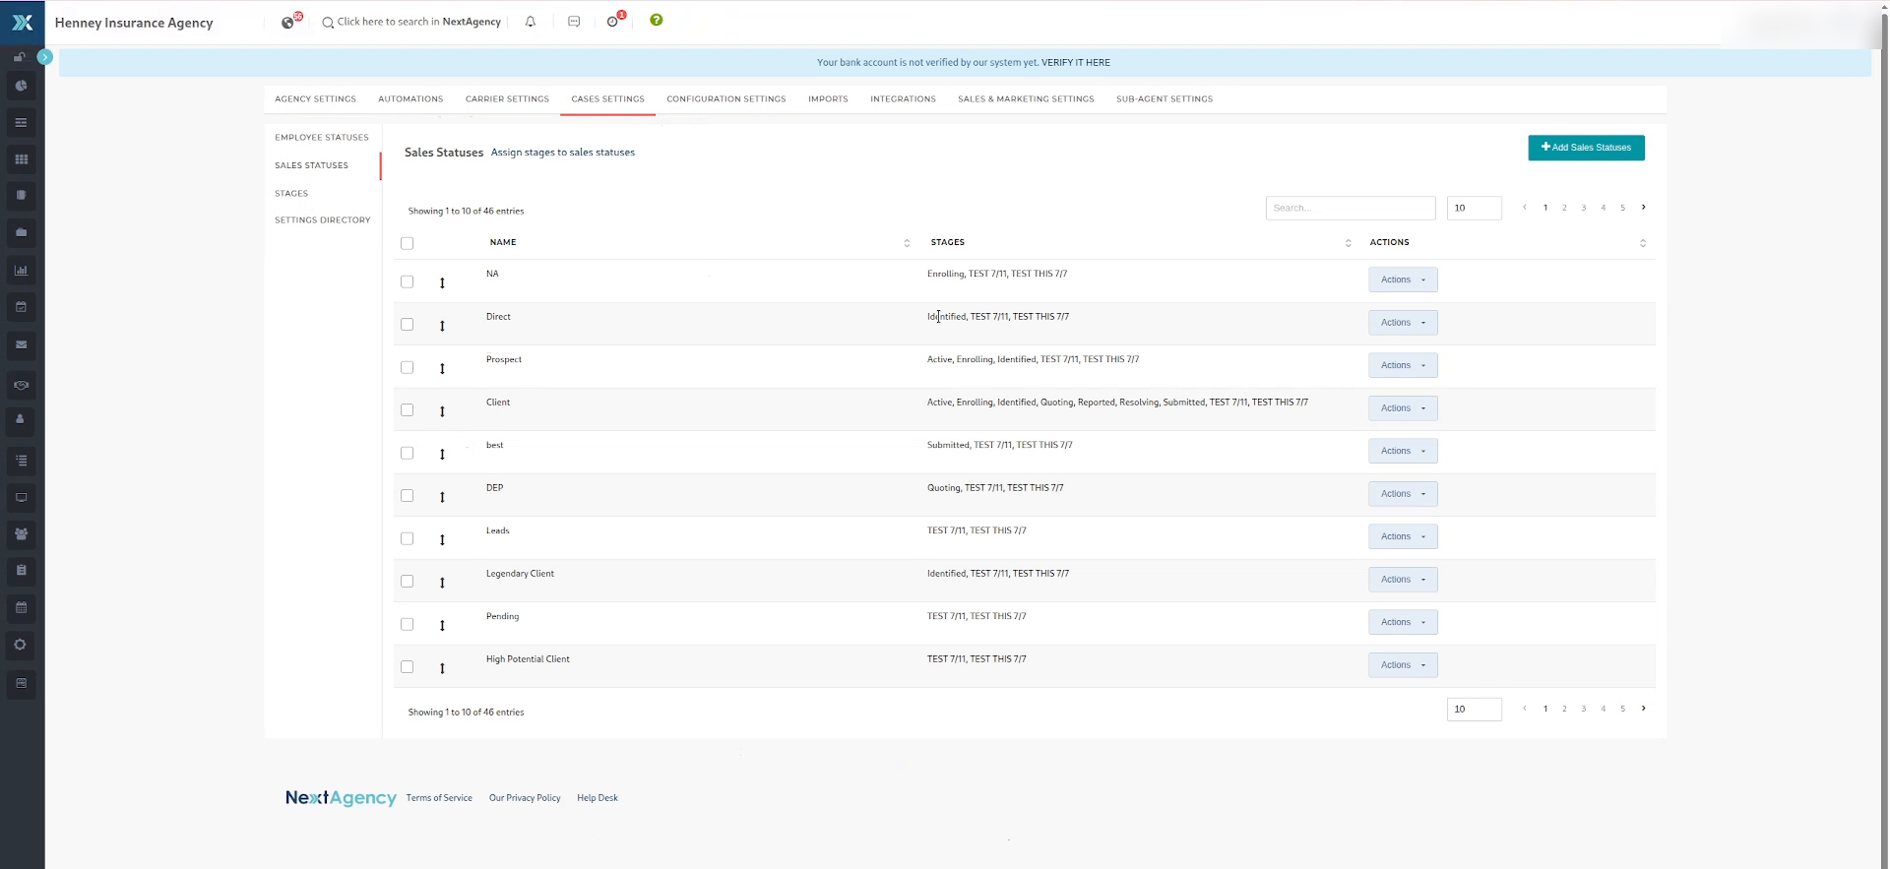
Task: Open the envelope mail sidebar icon
Action: 21,344
